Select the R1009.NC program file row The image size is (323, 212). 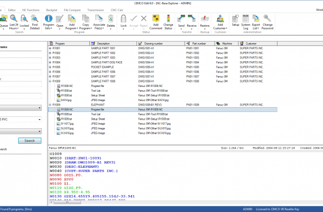163,110
